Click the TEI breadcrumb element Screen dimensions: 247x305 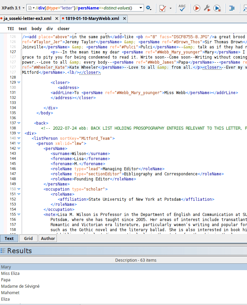point(11,28)
